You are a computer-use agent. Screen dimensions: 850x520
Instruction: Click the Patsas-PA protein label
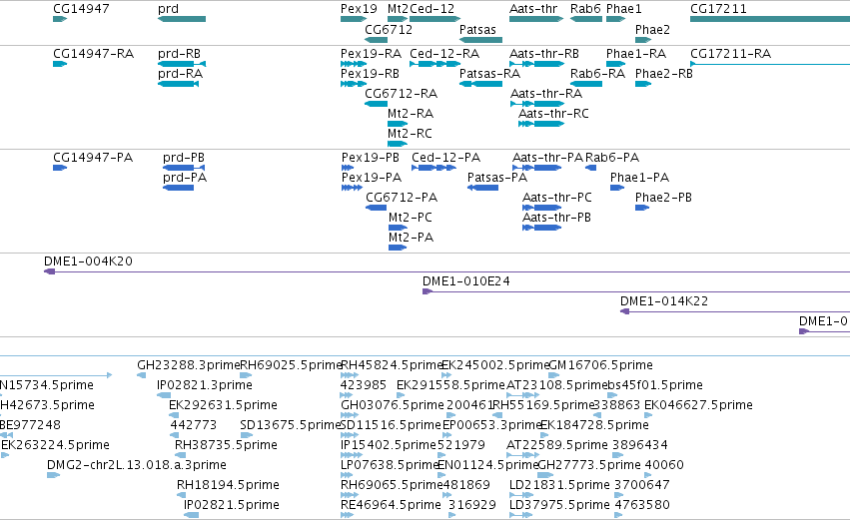[x=497, y=177]
